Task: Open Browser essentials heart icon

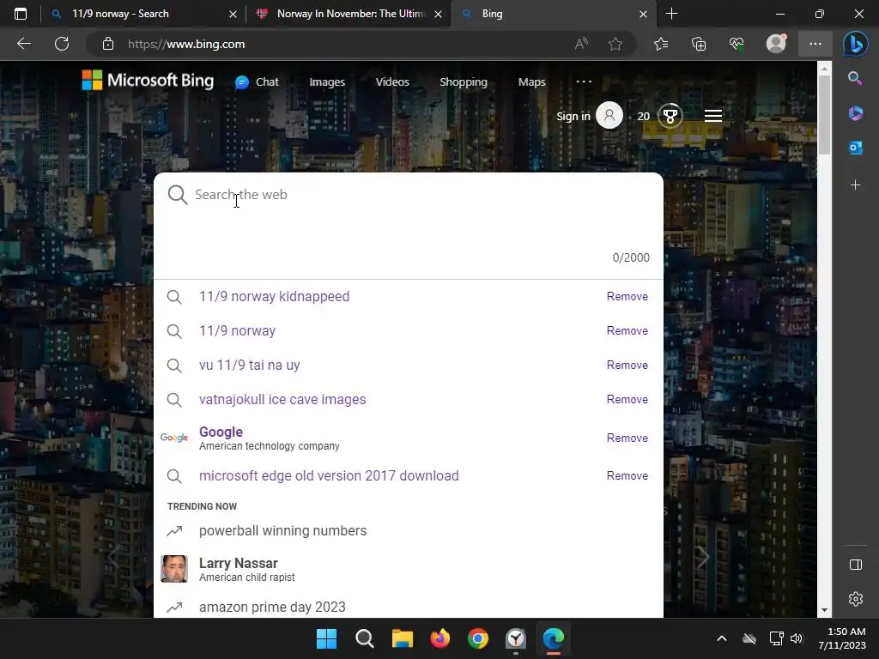Action: (x=737, y=44)
